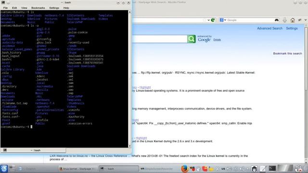Open the Startpage Settings link

[x=292, y=28]
